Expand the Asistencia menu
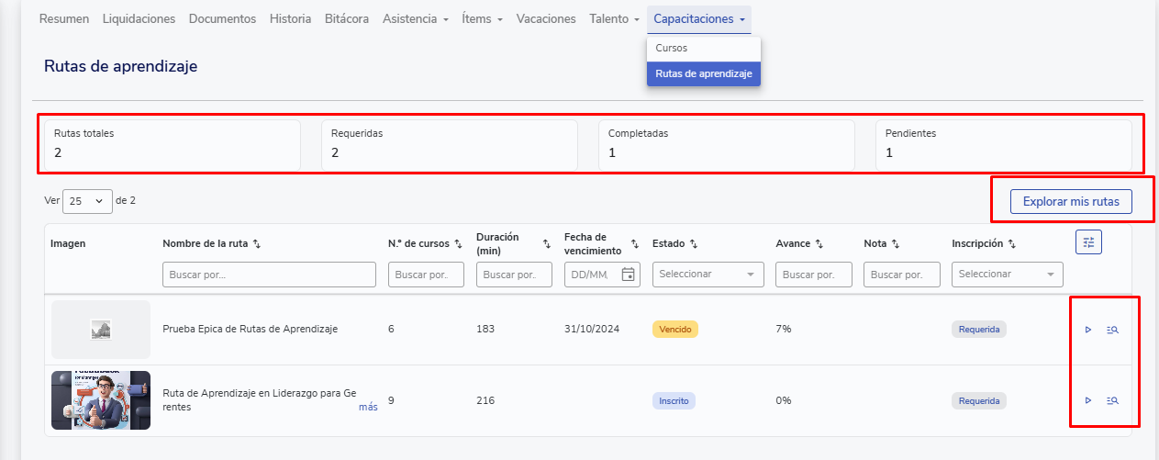 [x=415, y=18]
